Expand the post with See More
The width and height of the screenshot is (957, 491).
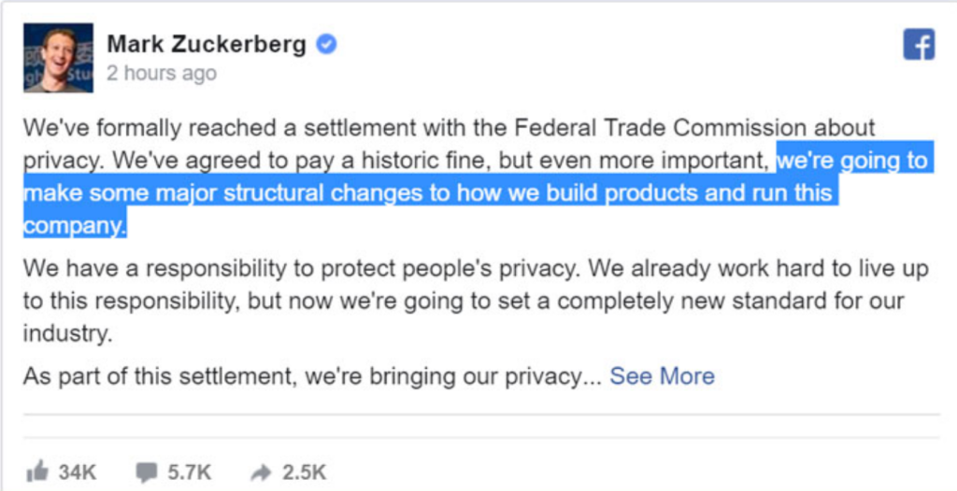(662, 376)
